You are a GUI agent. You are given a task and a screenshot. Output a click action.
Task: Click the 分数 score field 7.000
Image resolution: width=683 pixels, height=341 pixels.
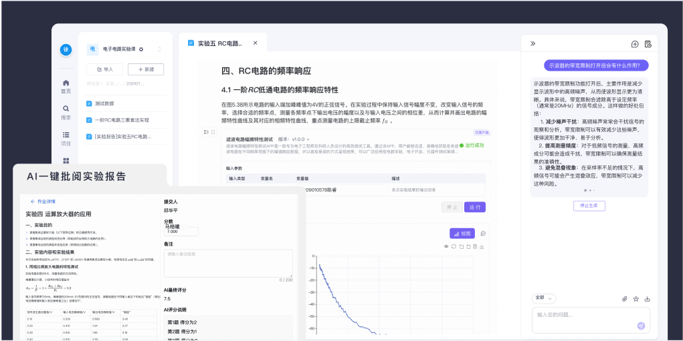(181, 232)
